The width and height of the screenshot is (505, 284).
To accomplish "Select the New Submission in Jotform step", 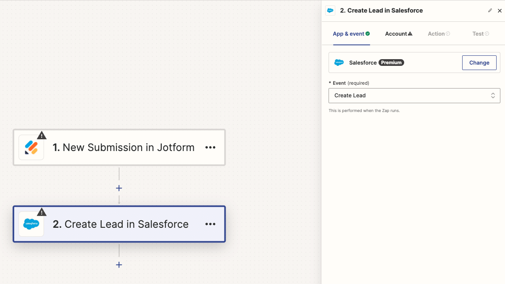I will click(x=119, y=147).
